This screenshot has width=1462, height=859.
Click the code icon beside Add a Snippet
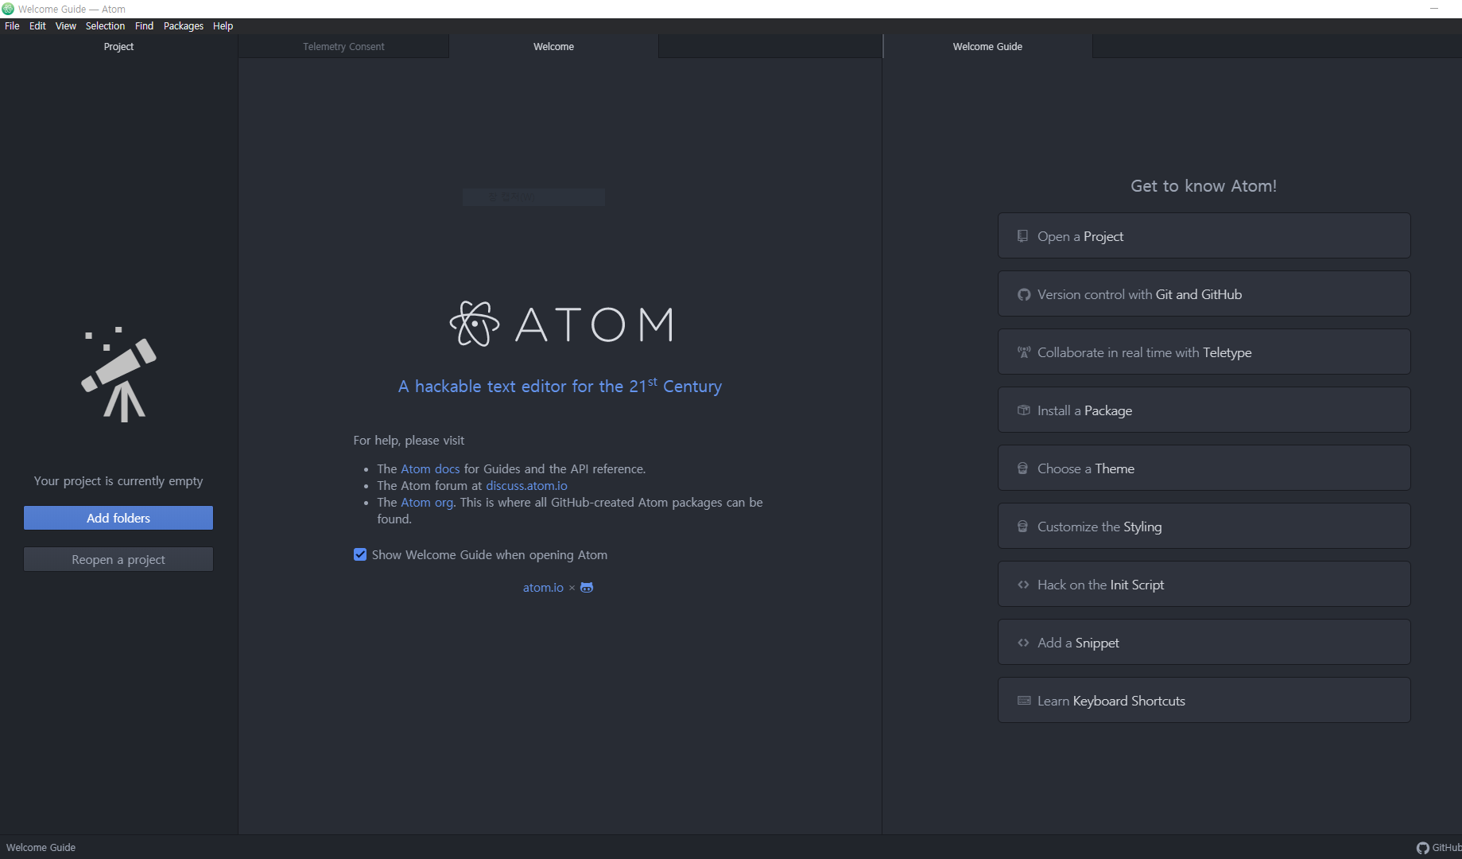[x=1024, y=643]
